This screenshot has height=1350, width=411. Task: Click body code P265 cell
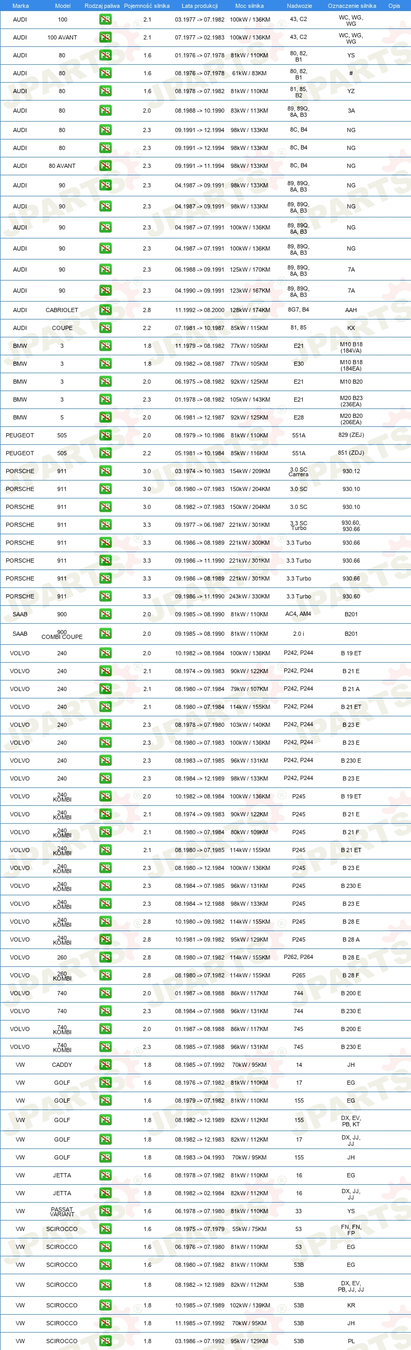click(299, 975)
